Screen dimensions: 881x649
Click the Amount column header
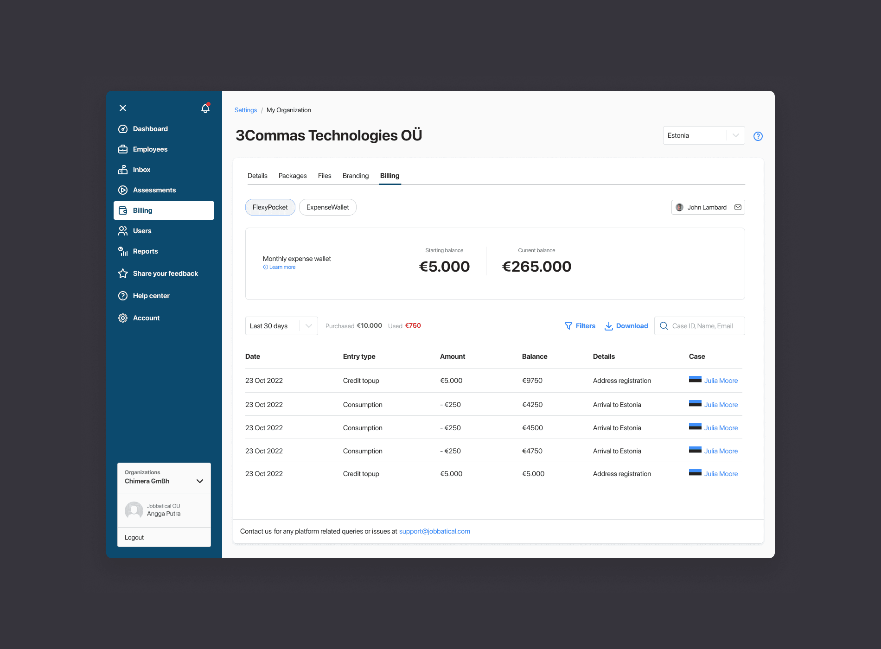(x=453, y=356)
